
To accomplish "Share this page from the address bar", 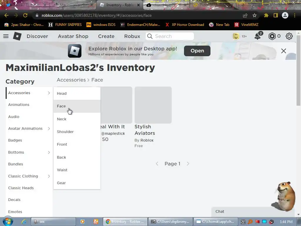I will tap(245, 15).
